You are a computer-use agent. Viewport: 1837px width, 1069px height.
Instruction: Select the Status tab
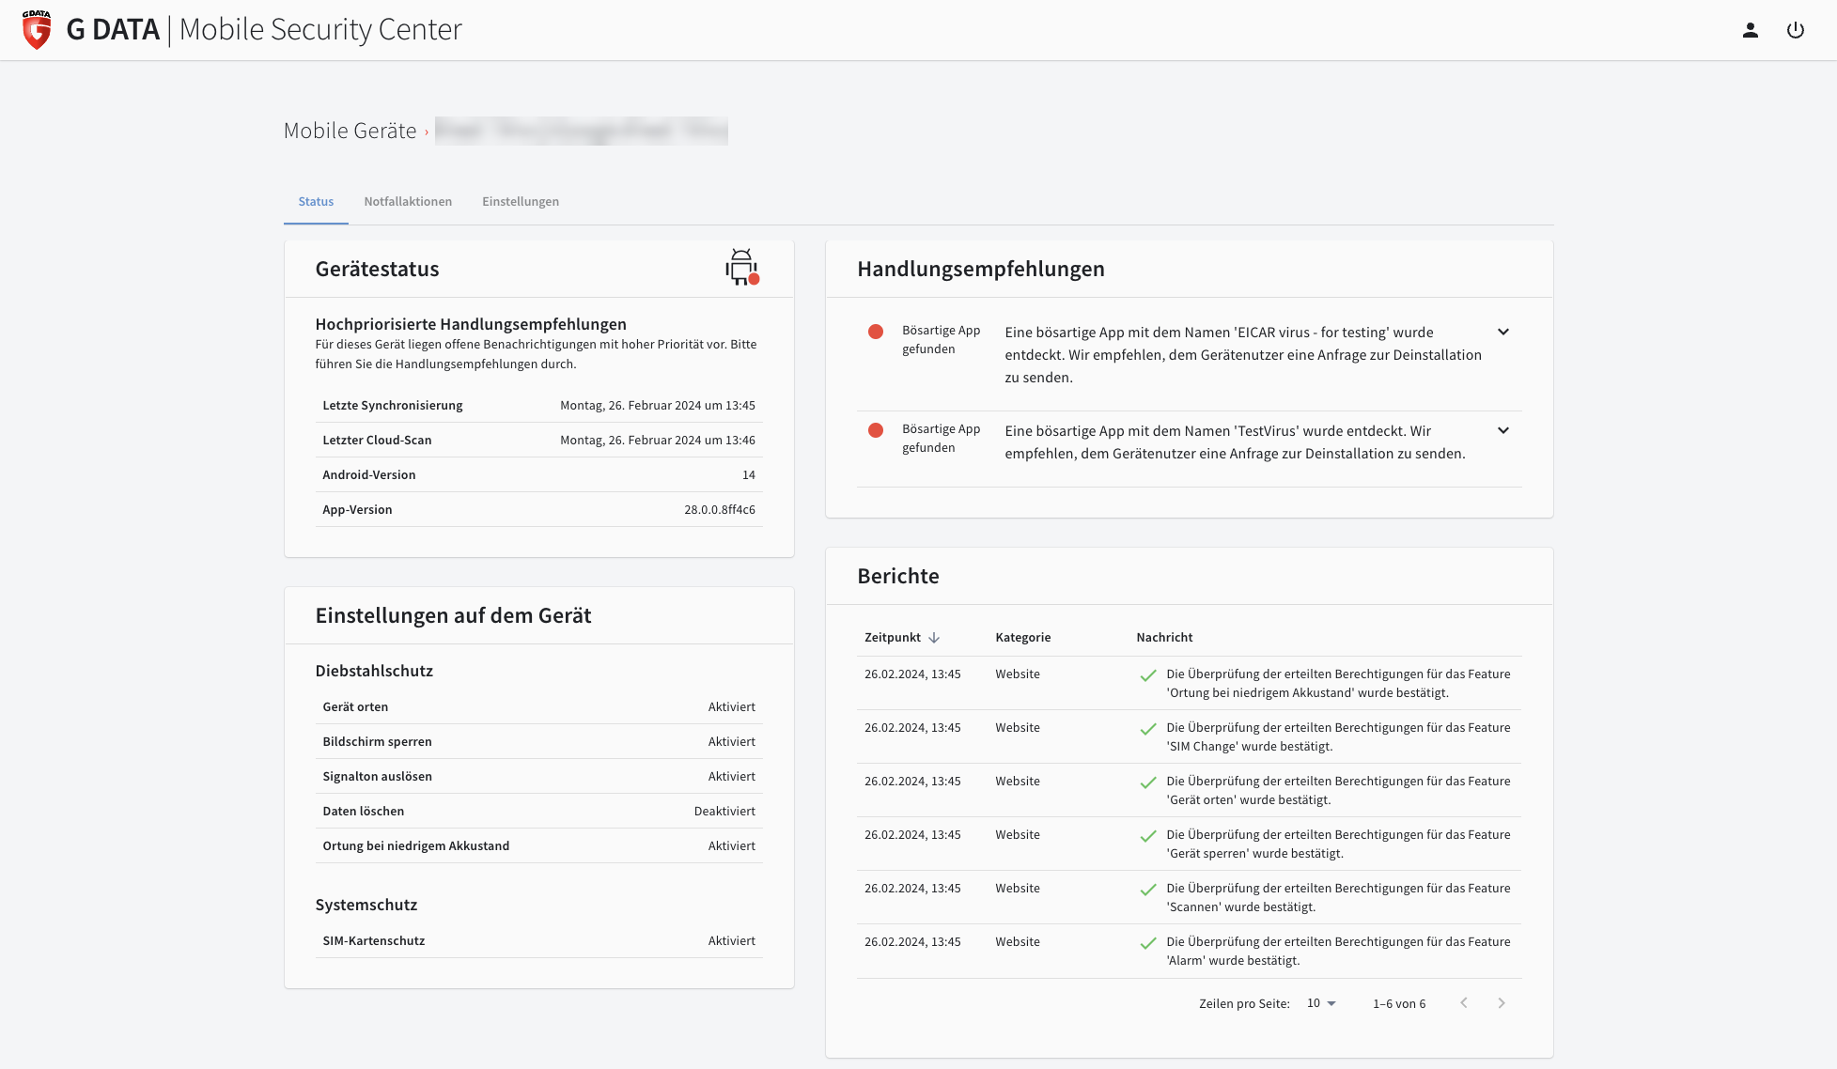pos(316,202)
